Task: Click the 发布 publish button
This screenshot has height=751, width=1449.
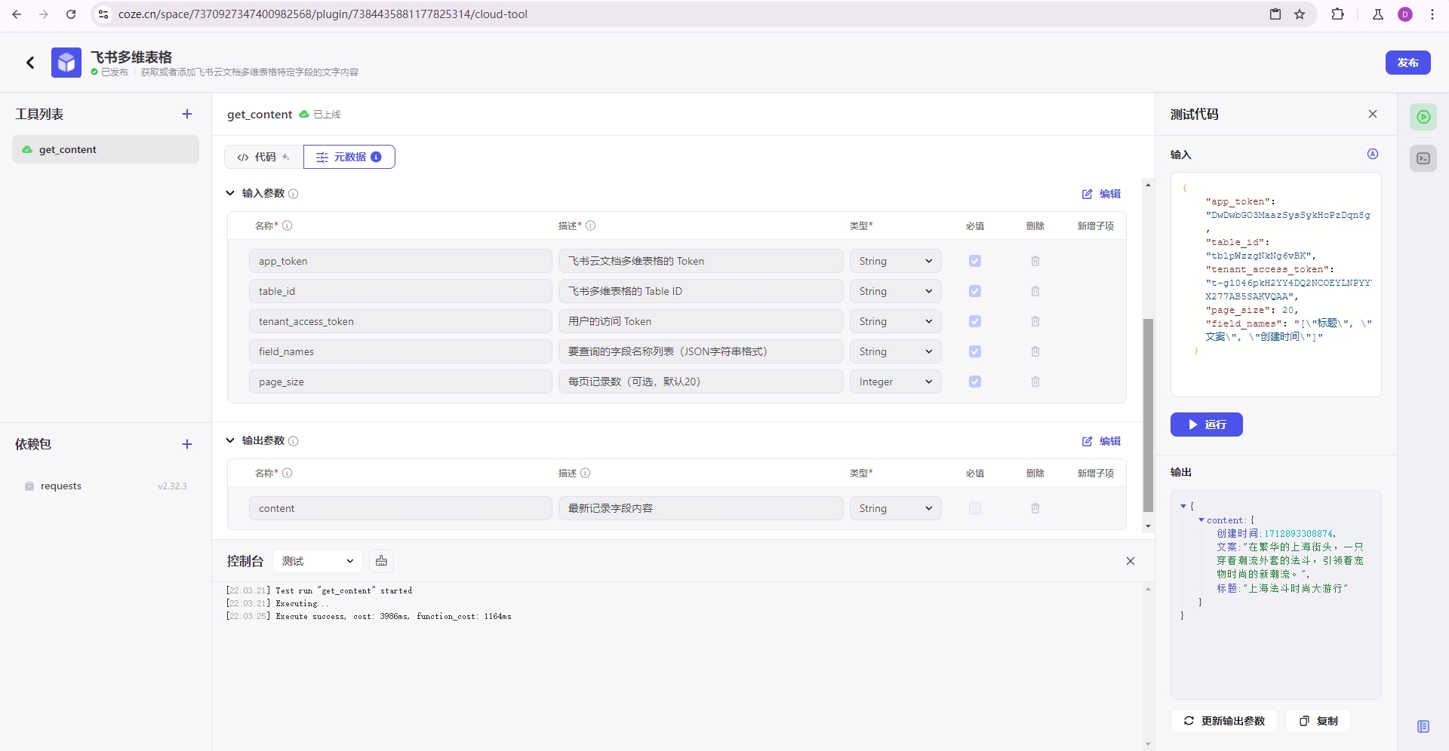Action: tap(1407, 63)
